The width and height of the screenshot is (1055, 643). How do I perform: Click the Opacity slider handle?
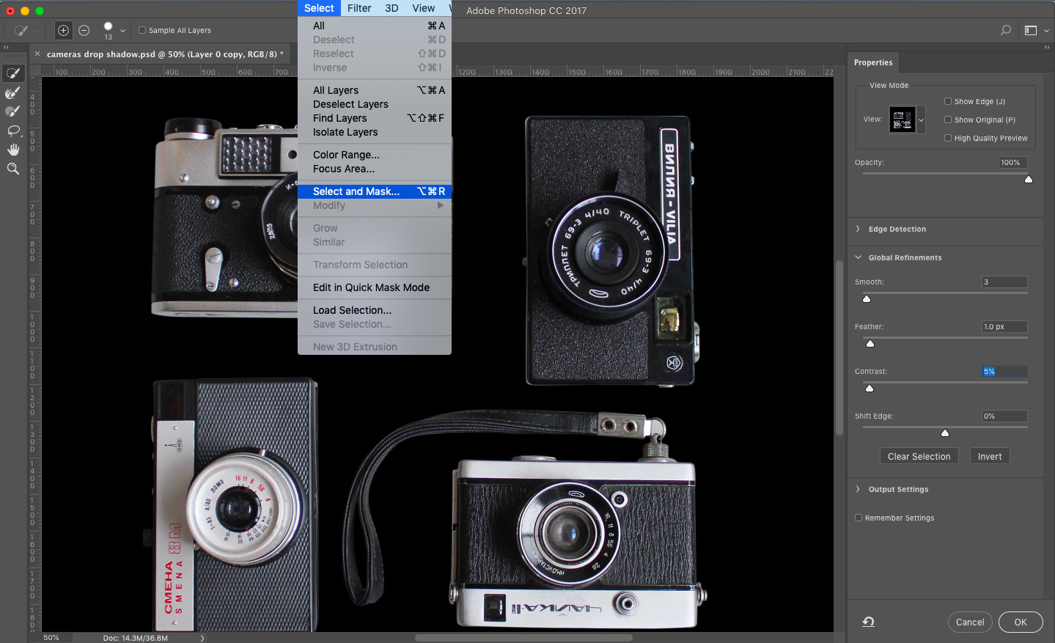pos(1029,180)
